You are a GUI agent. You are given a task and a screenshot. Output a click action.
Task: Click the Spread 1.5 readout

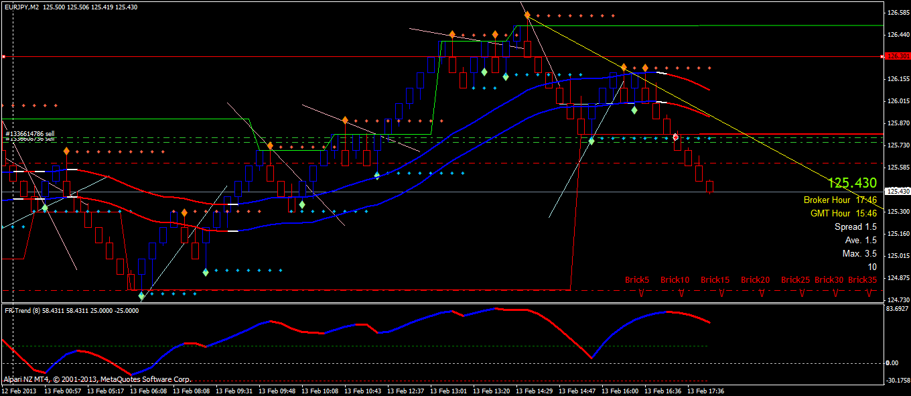(855, 226)
